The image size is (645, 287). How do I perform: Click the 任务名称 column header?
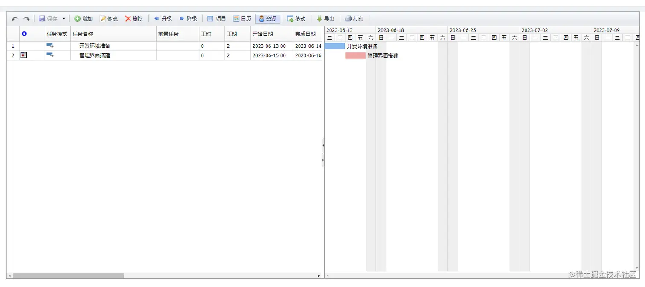[x=113, y=34]
